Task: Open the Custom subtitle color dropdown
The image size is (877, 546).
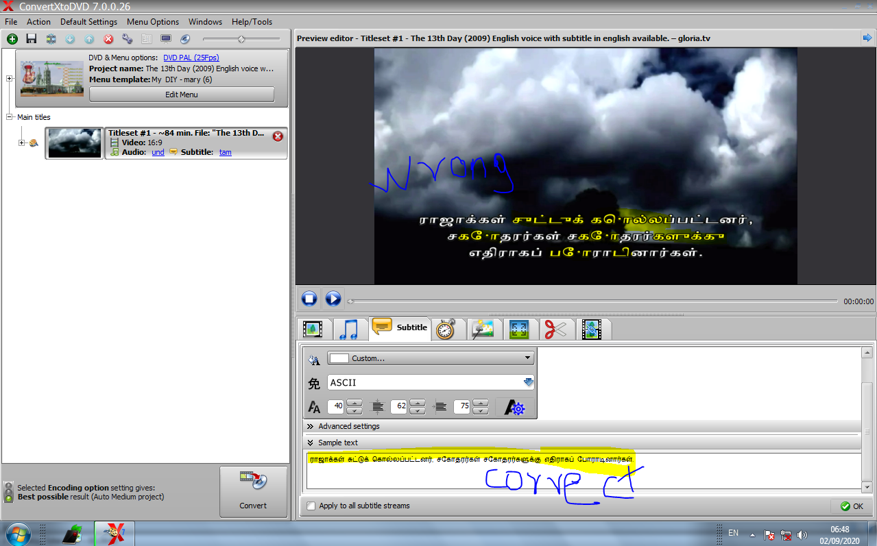Action: [431, 358]
